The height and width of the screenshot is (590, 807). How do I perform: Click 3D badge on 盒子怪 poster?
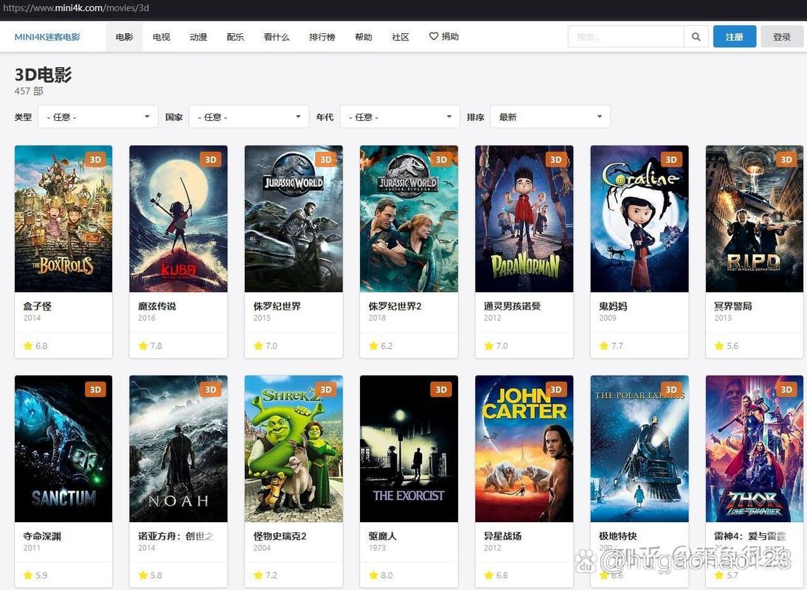click(95, 159)
